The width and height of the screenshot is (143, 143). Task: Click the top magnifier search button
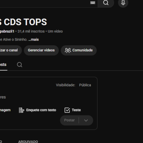(106, 3)
